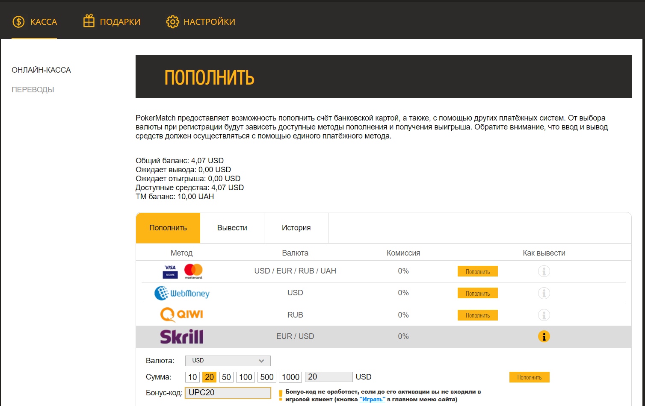Click the Доступные средства: 4,07 USD line
The height and width of the screenshot is (406, 645).
[x=190, y=188]
